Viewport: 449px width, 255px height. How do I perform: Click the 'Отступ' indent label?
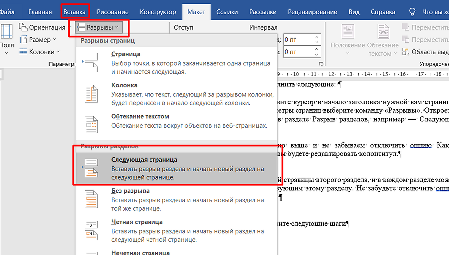(x=183, y=28)
